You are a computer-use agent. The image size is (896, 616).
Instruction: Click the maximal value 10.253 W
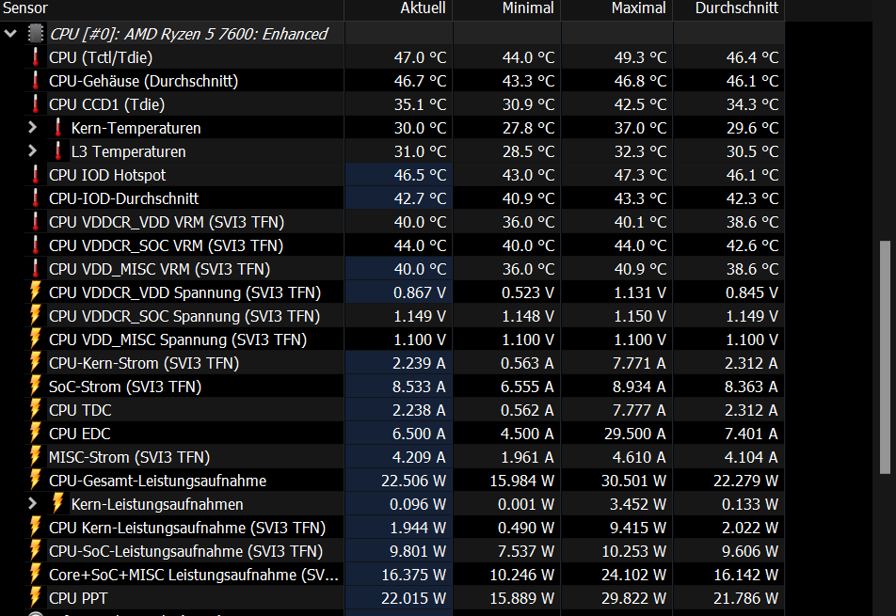point(634,551)
